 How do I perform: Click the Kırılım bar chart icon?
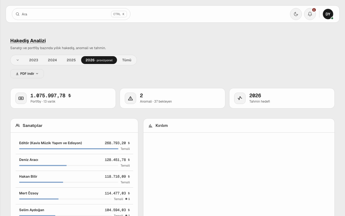pos(150,126)
